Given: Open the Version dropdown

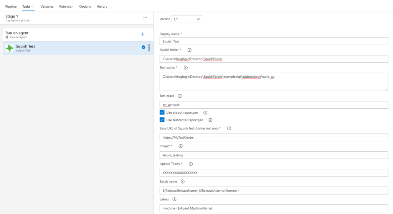Looking at the screenshot, I should (x=187, y=19).
